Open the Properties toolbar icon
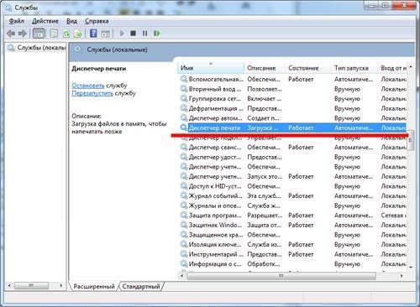Image resolution: width=420 pixels, height=307 pixels. pyautogui.click(x=54, y=34)
